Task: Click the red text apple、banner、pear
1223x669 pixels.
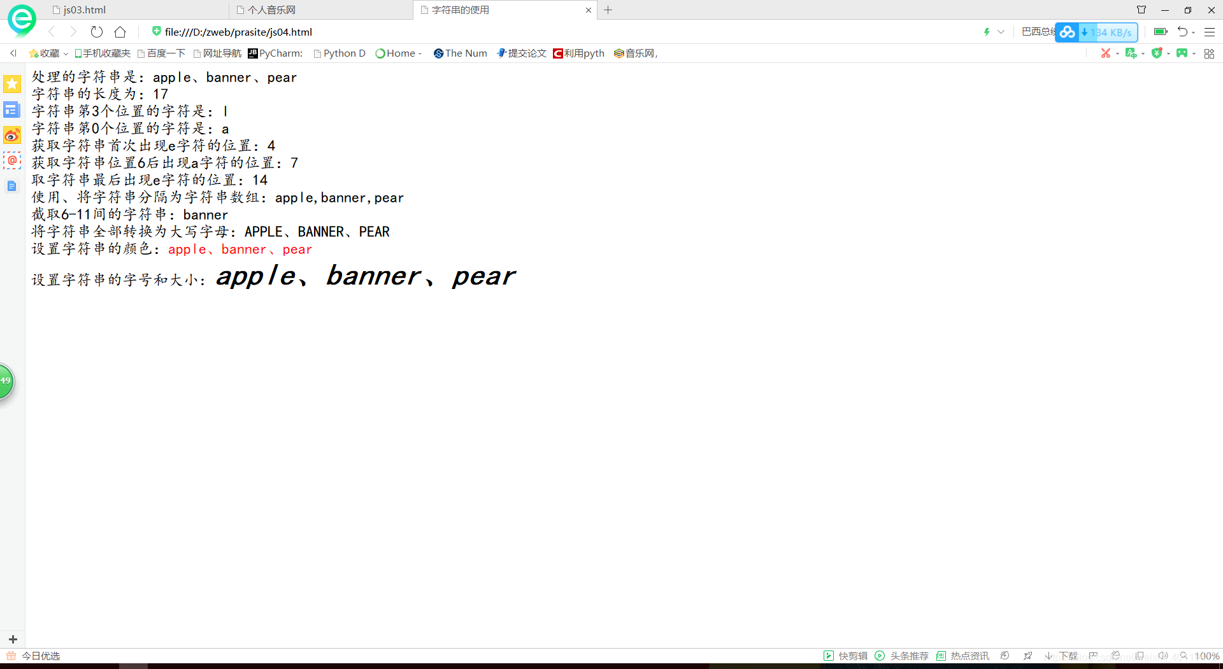Action: pos(240,250)
